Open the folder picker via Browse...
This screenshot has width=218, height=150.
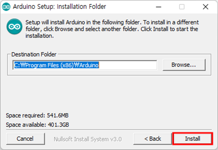pyautogui.click(x=184, y=65)
